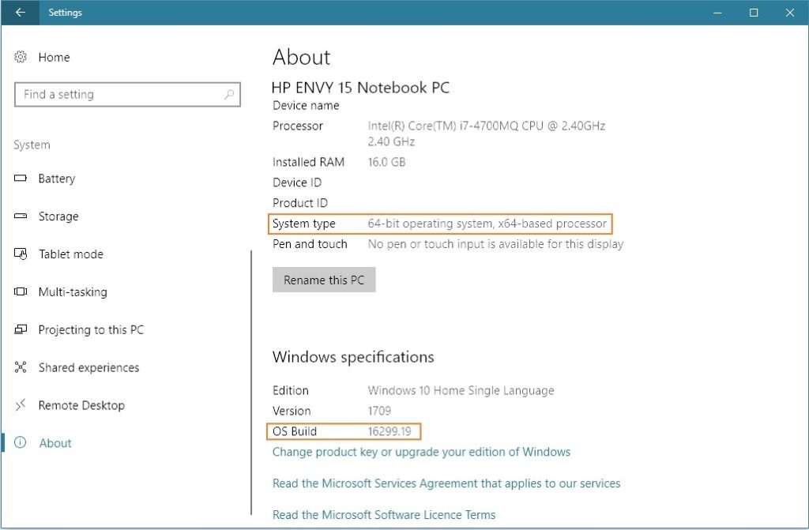Screen dimensions: 809x530
Task: Click the Product ID label
Action: click(299, 203)
